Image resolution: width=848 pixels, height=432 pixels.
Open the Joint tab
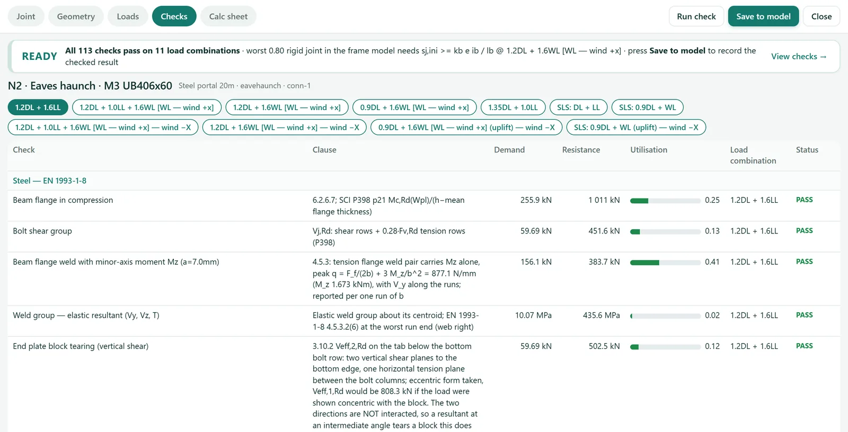pyautogui.click(x=25, y=16)
